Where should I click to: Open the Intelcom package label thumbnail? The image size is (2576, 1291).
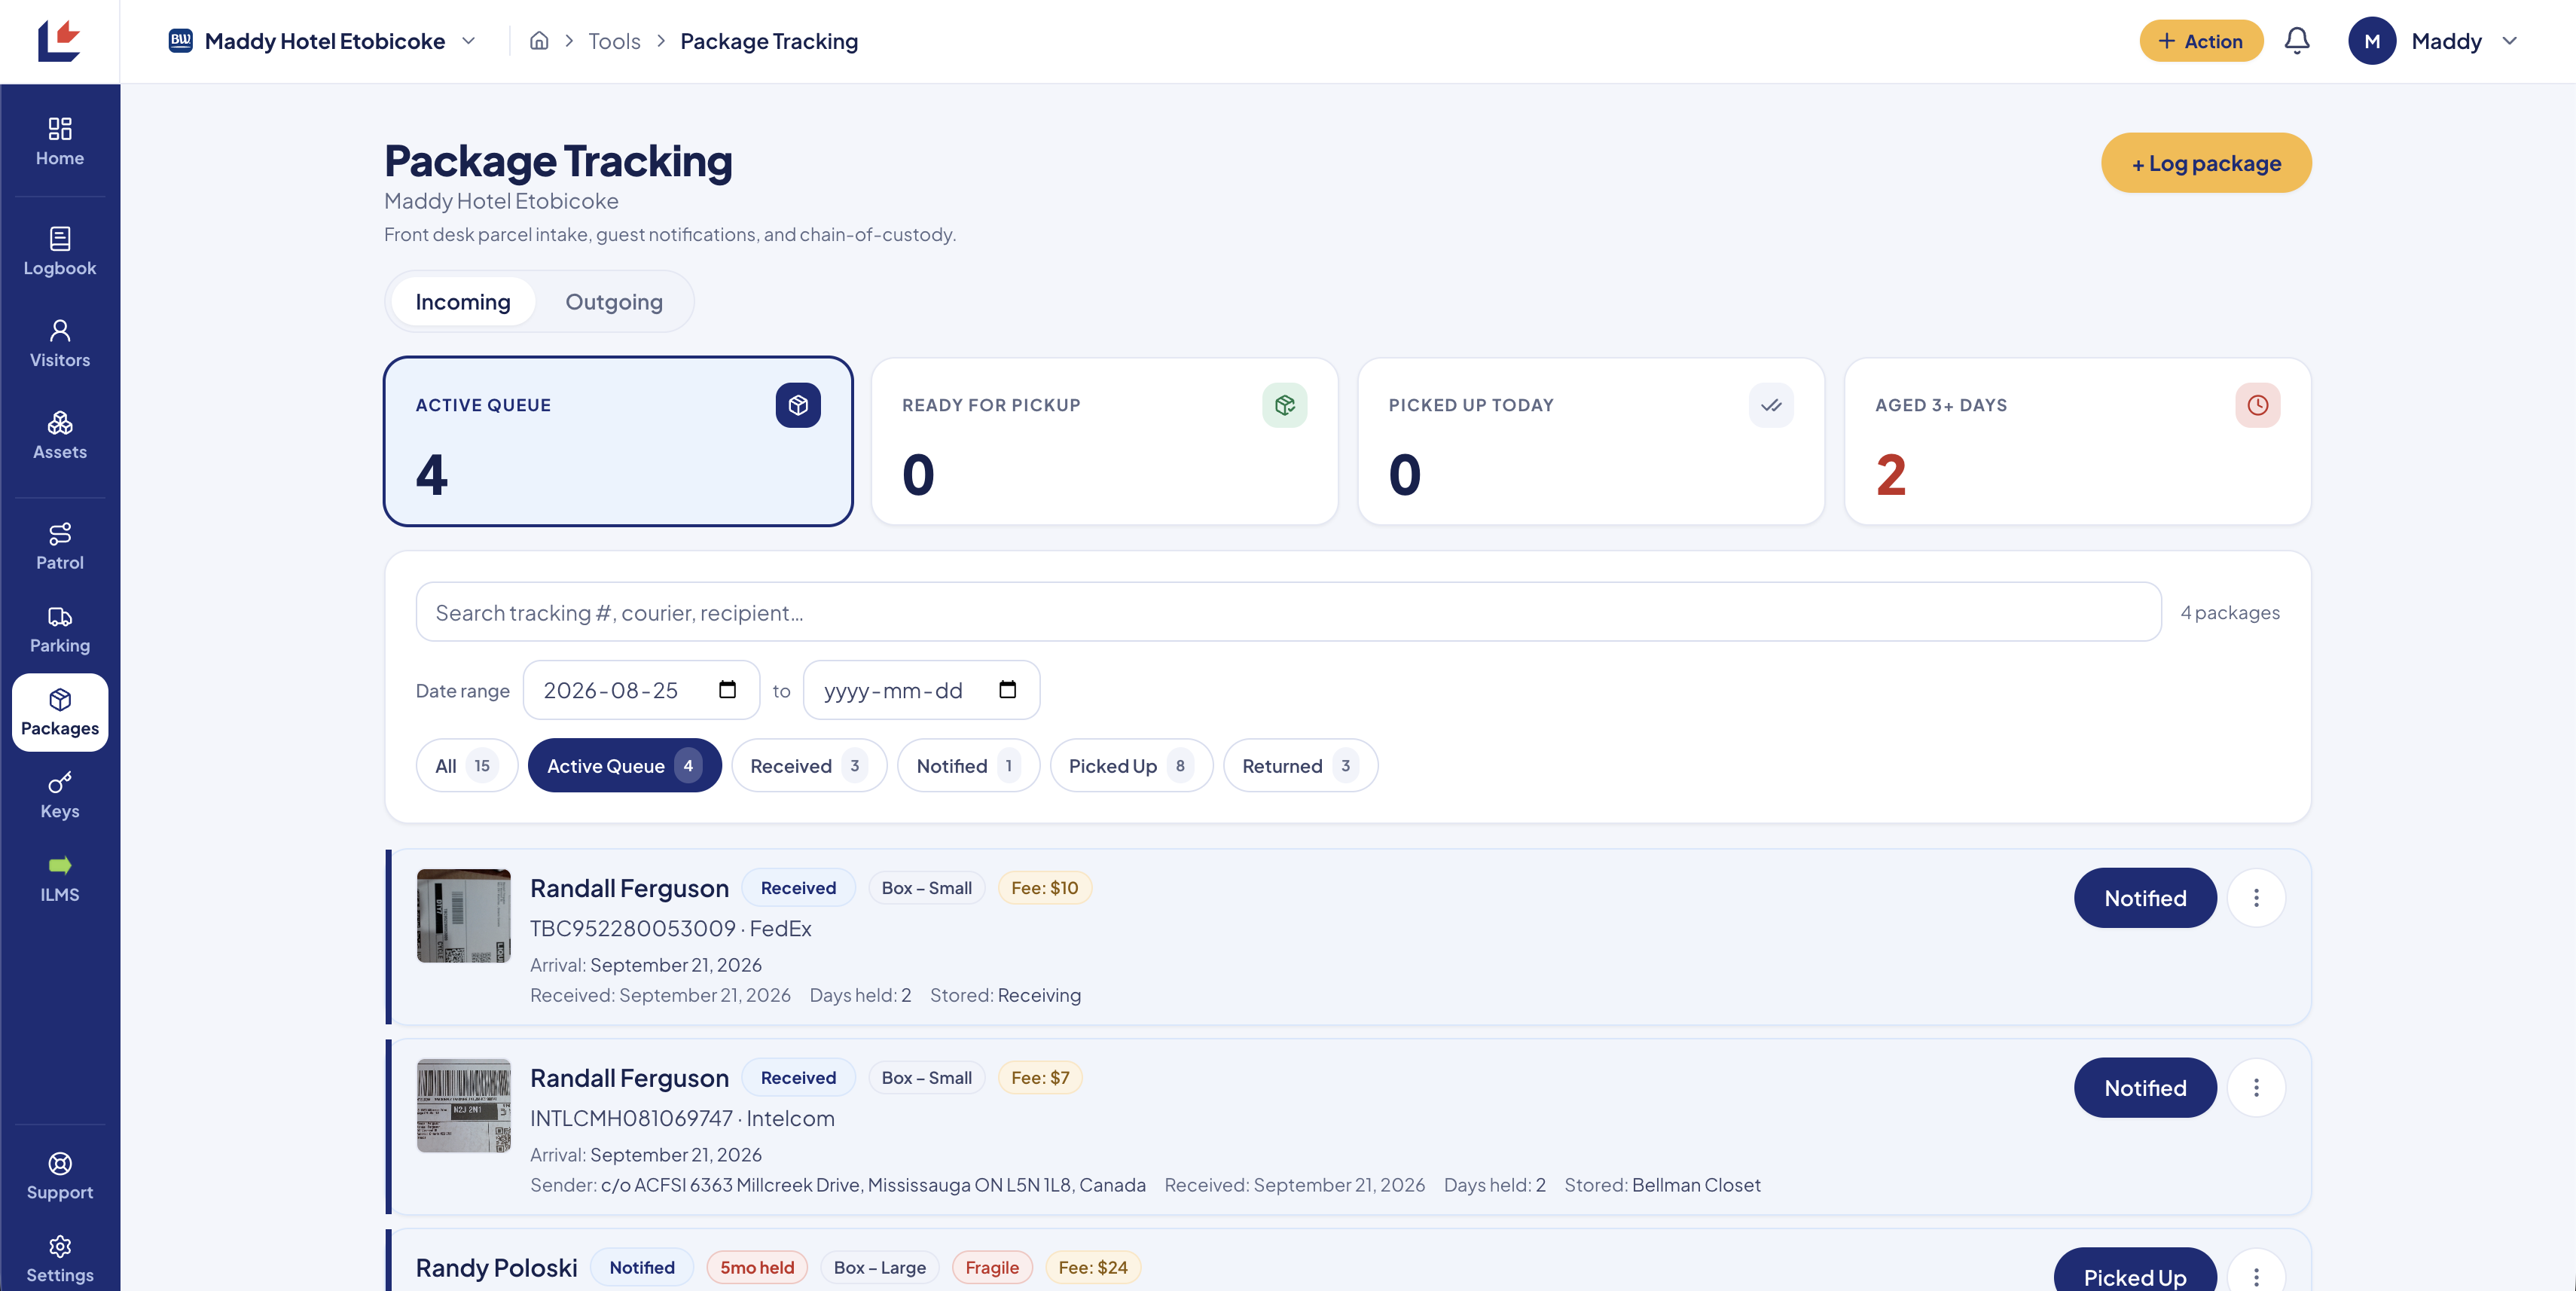click(x=463, y=1106)
